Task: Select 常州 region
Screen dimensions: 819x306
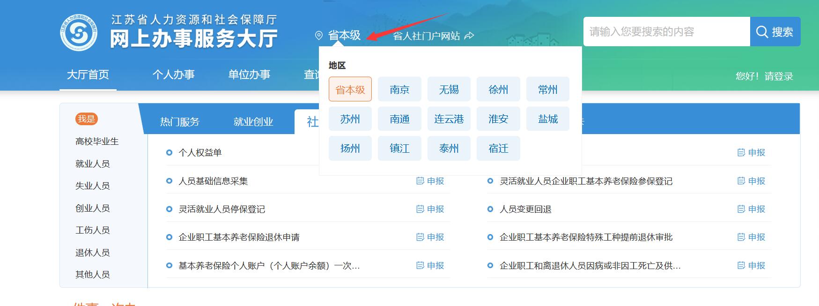Action: 548,89
